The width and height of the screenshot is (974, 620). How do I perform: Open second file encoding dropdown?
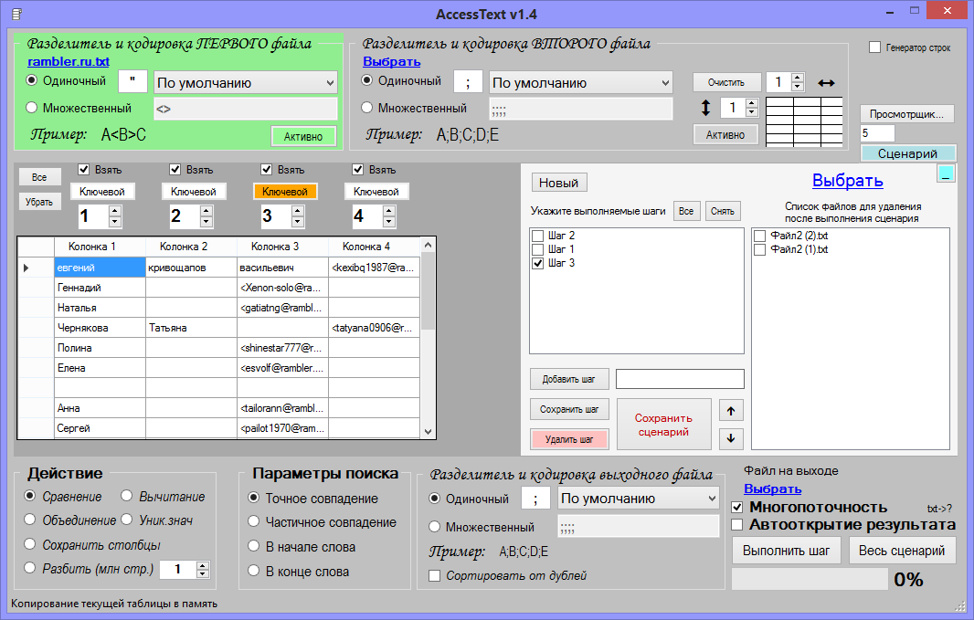pyautogui.click(x=581, y=82)
